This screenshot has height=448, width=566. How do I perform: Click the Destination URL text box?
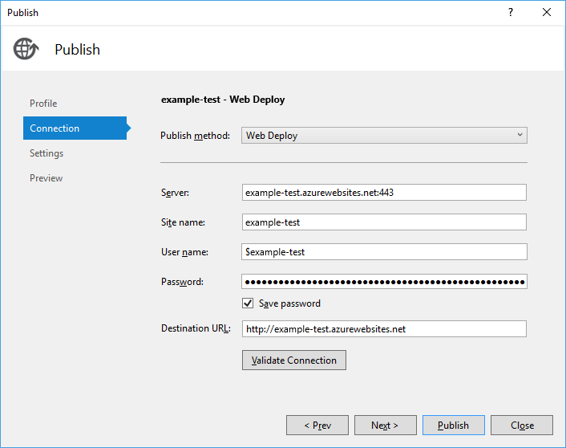pos(384,328)
